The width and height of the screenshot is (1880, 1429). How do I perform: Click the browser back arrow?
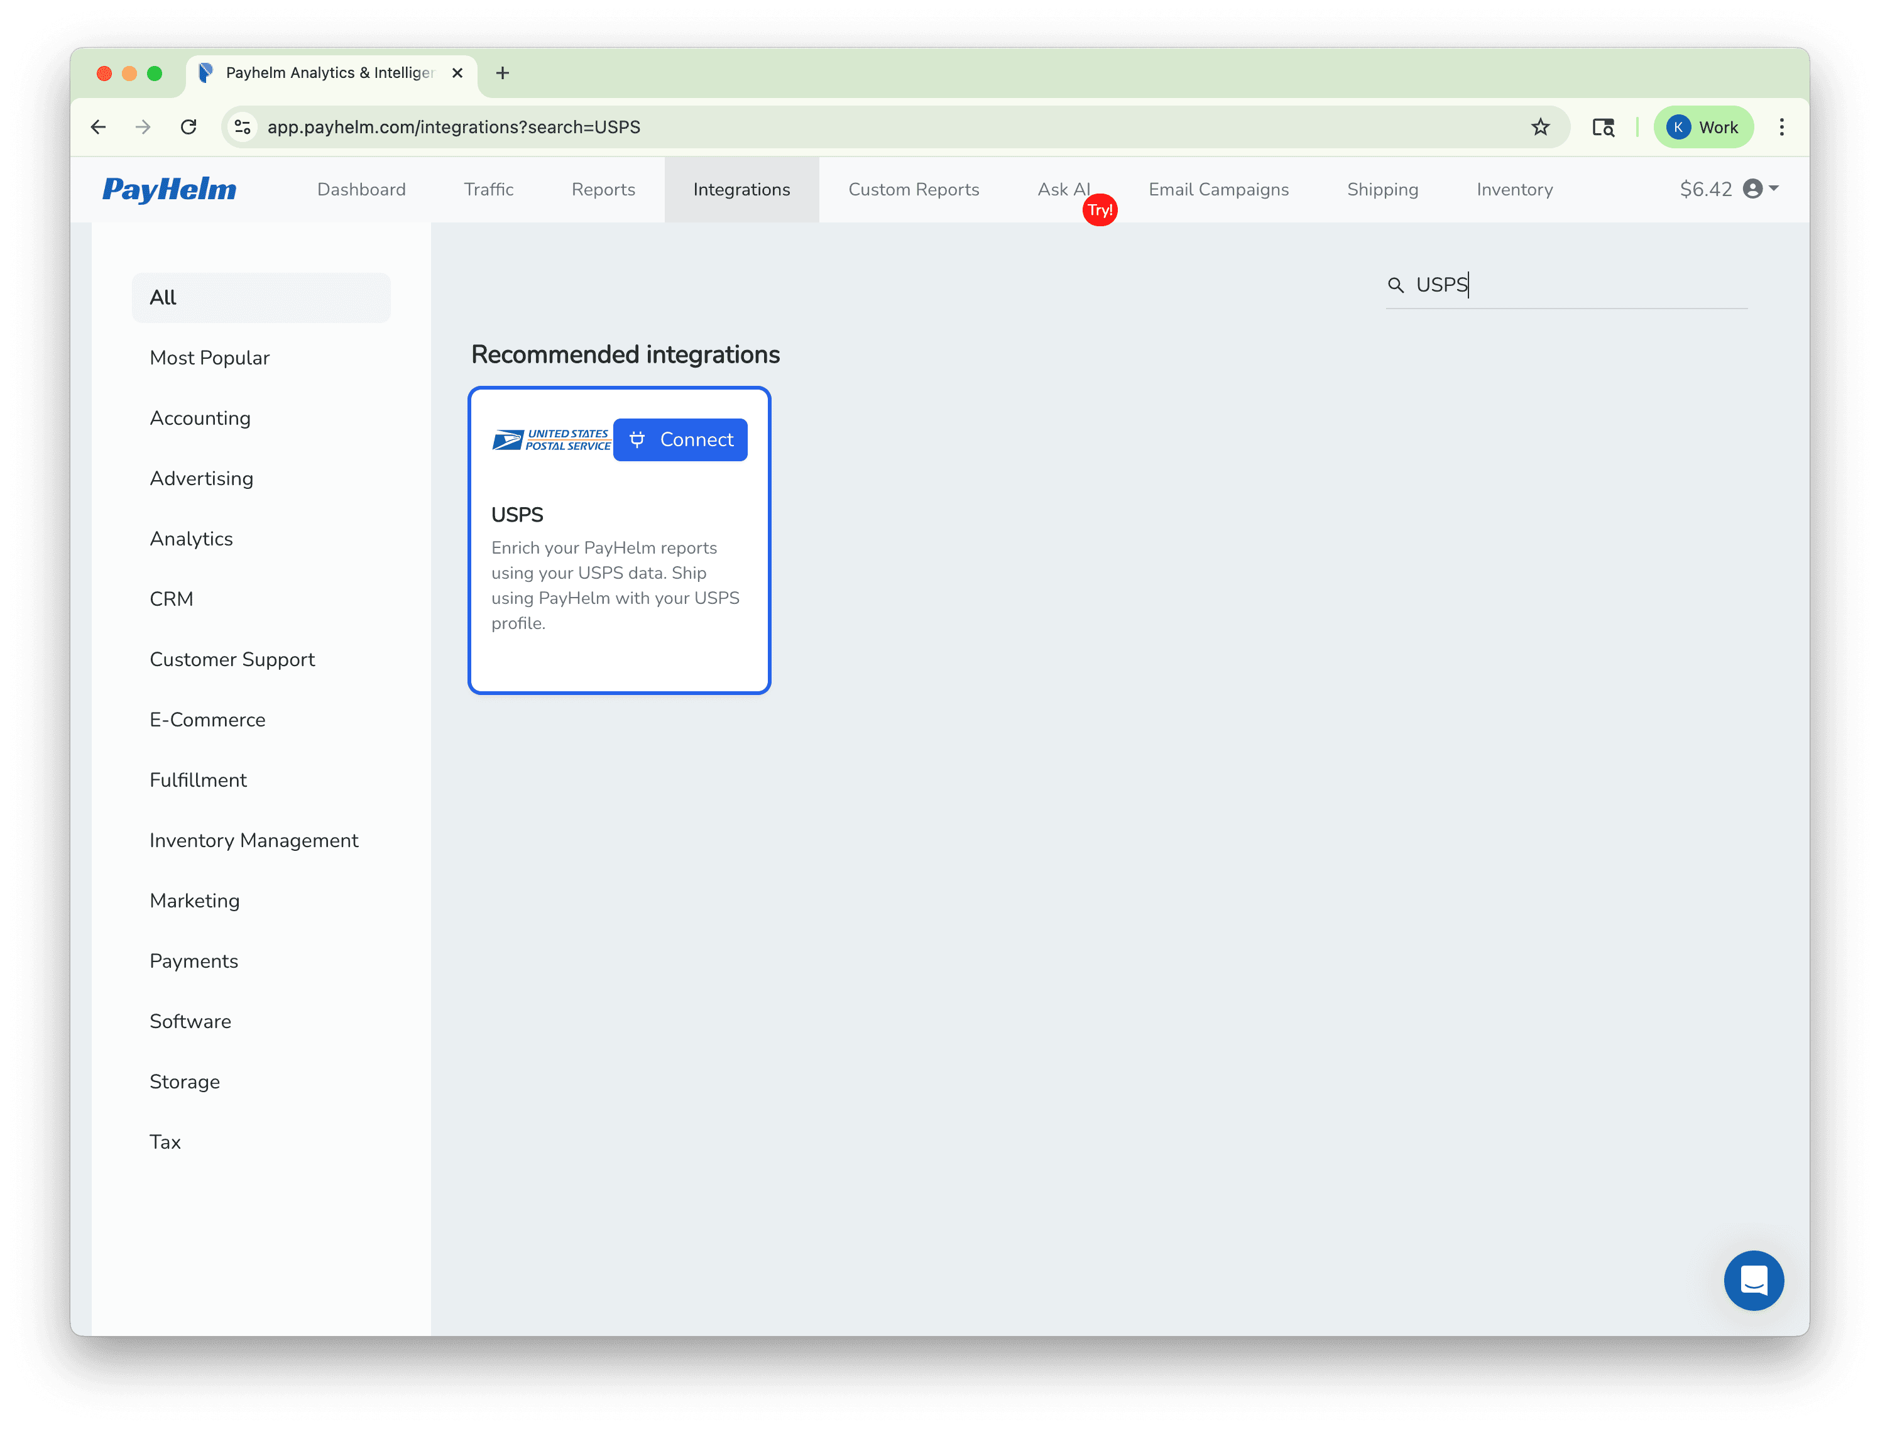pyautogui.click(x=99, y=127)
